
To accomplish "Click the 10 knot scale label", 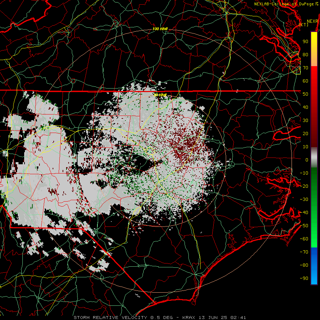I will (x=305, y=147).
